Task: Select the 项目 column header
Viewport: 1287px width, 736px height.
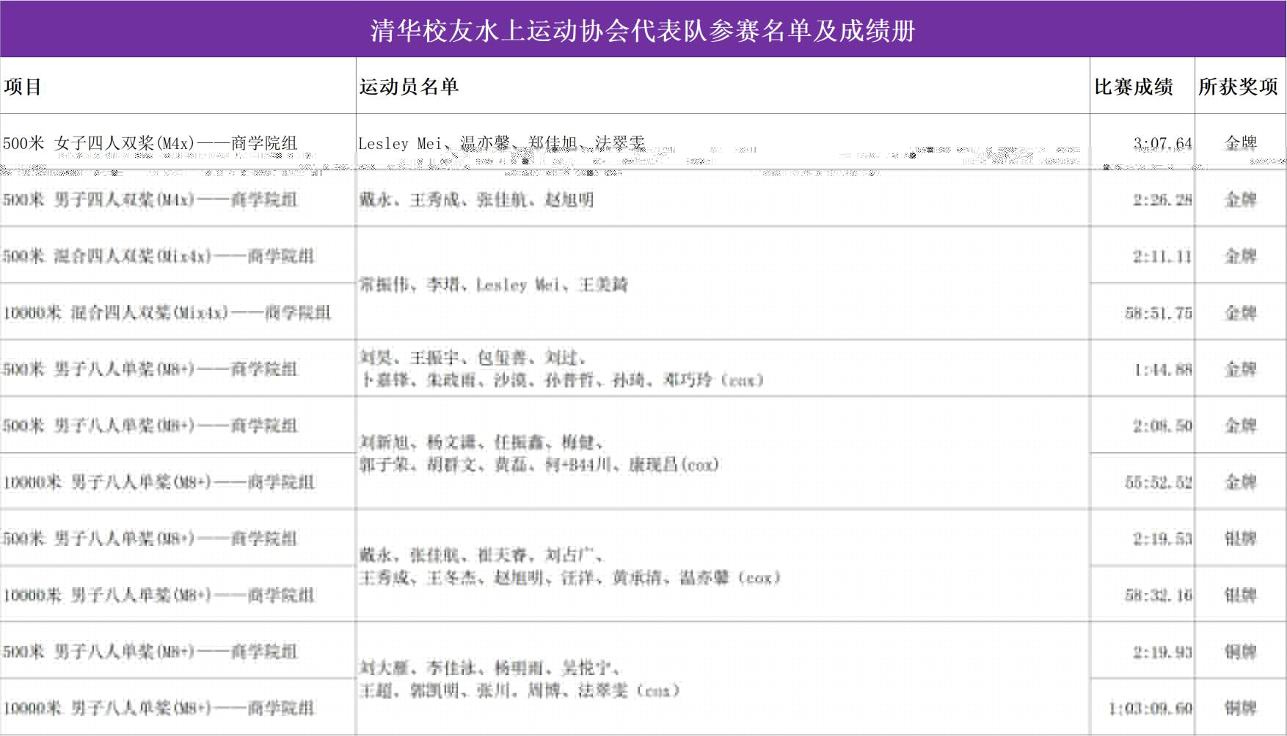Action: (x=178, y=86)
